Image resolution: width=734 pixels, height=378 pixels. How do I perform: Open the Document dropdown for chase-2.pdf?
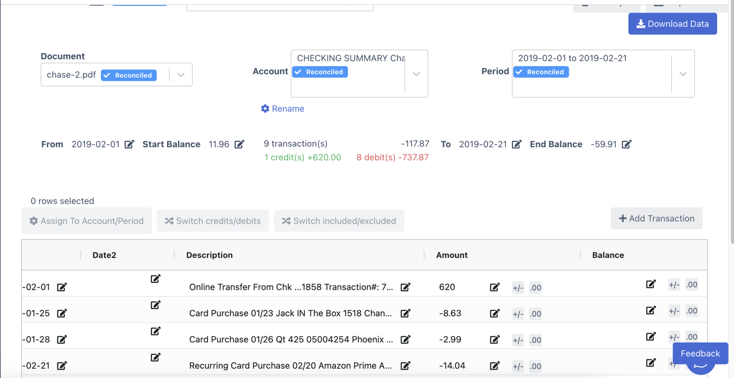point(180,74)
